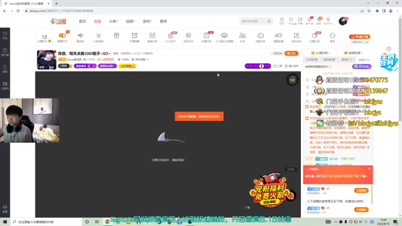This screenshot has height=226, width=402.
Task: Select the 直播 navigation tab
Action: (x=97, y=21)
